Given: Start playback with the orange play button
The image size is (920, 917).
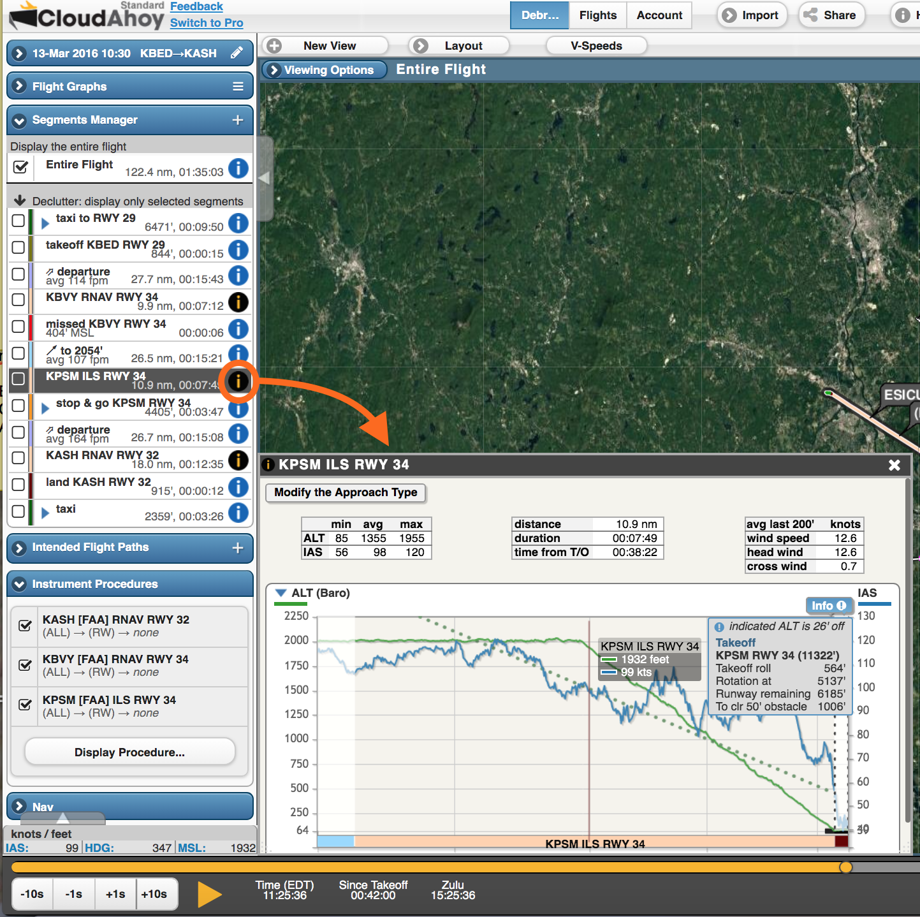Looking at the screenshot, I should click(209, 894).
